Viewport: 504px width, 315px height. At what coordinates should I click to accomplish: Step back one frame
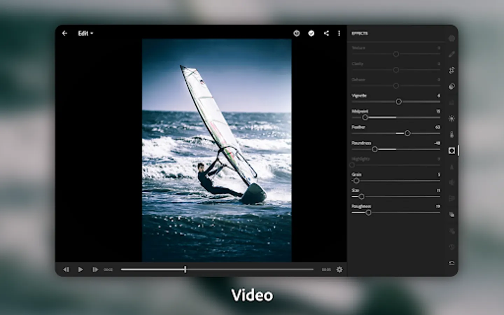(x=66, y=269)
